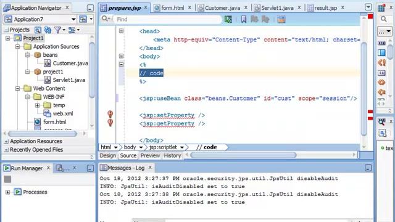Collapse the beans package node

click(x=27, y=55)
